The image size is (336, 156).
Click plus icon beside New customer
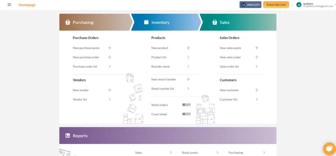[x=257, y=90]
